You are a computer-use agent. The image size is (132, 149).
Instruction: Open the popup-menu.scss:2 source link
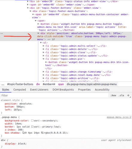pyautogui.click(x=119, y=117)
